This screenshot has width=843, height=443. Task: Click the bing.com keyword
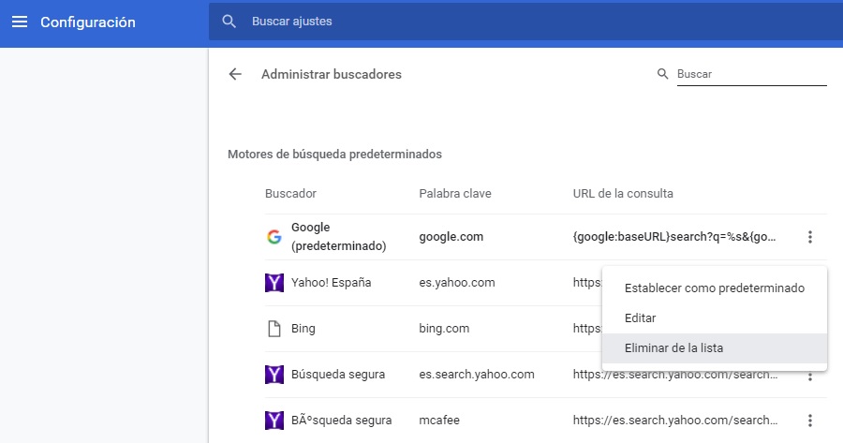point(444,329)
